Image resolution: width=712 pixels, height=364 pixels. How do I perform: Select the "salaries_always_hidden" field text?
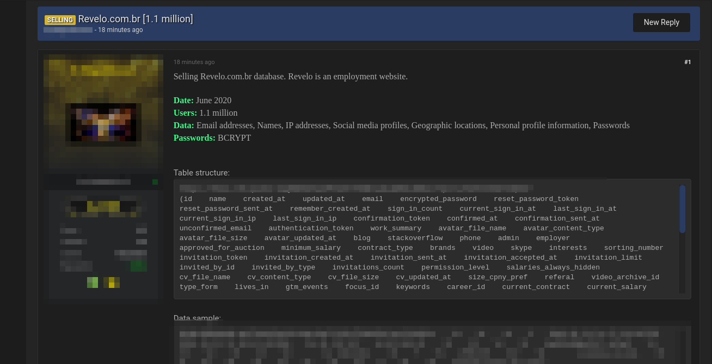tap(553, 267)
